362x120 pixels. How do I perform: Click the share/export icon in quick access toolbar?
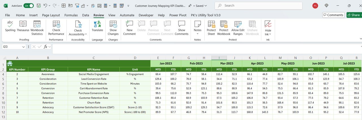coord(83,6)
